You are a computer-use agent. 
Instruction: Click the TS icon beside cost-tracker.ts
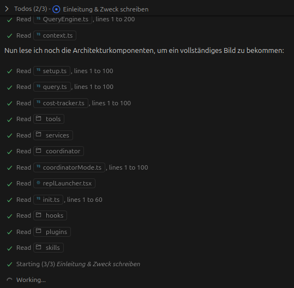38,102
